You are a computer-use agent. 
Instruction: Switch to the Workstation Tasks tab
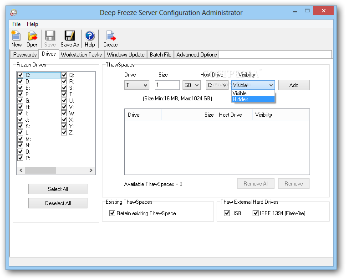81,55
